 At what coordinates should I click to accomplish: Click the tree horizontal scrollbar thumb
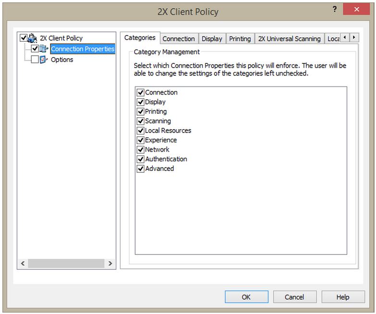pos(66,264)
